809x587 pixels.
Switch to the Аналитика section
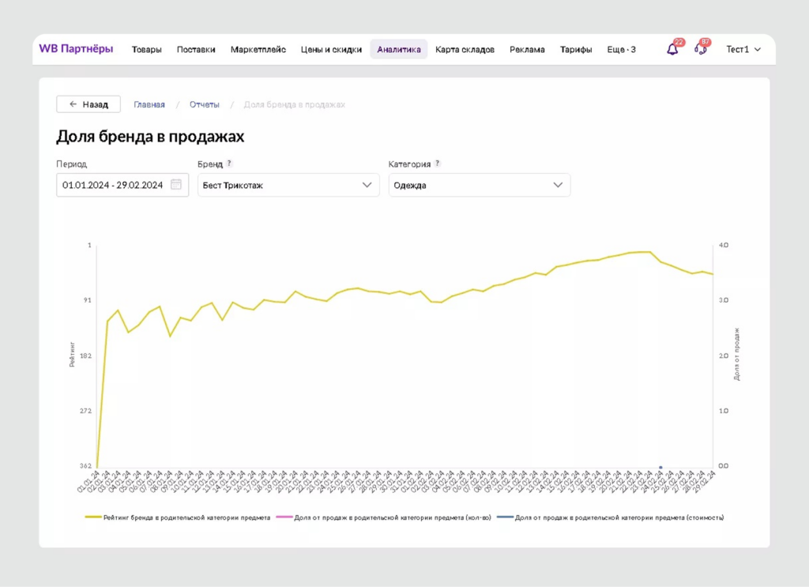point(398,49)
